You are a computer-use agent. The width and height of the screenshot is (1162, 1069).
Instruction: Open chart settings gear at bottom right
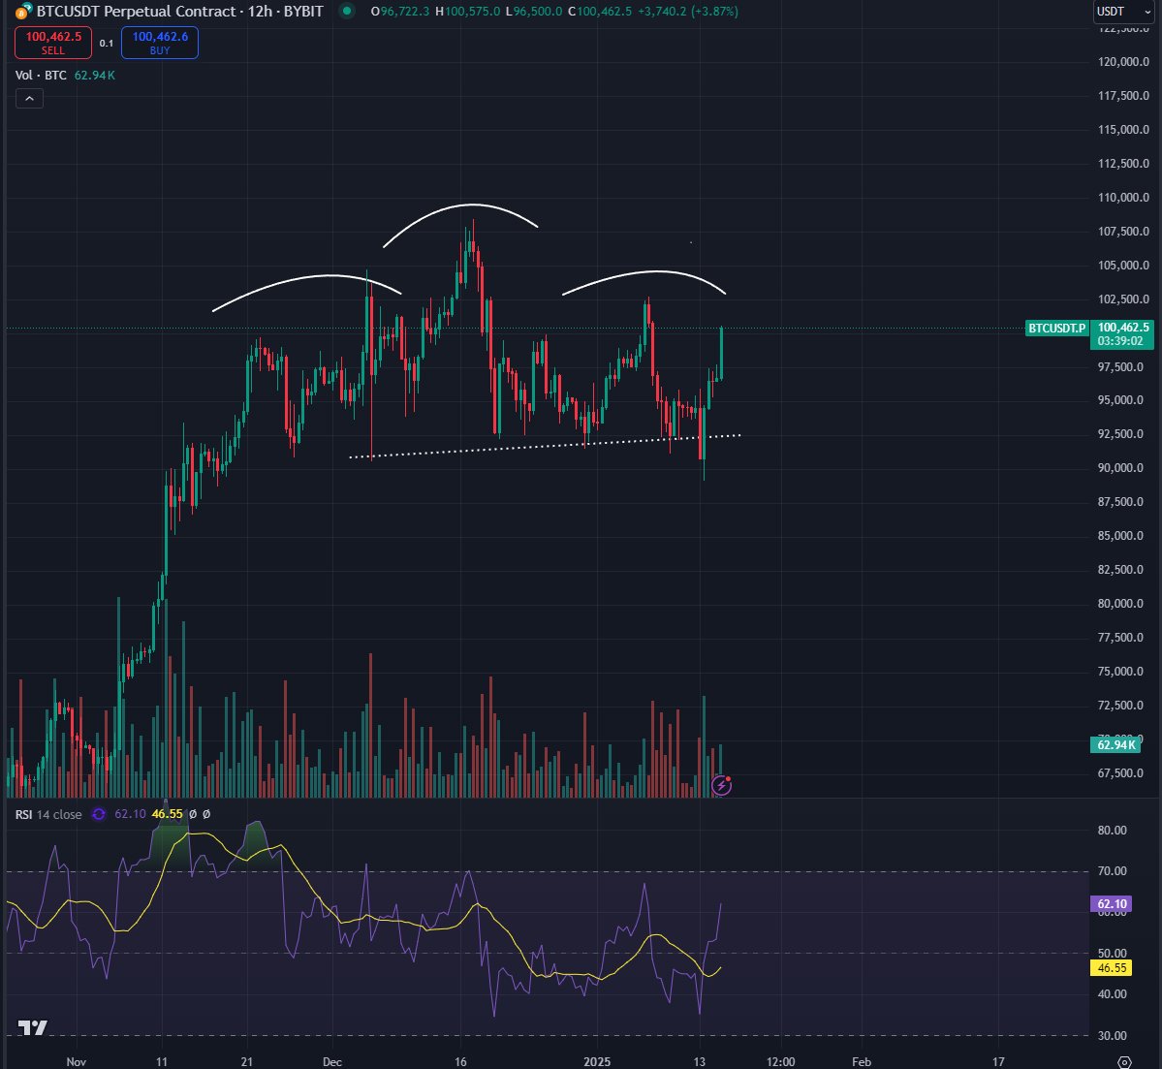coord(1124,1061)
